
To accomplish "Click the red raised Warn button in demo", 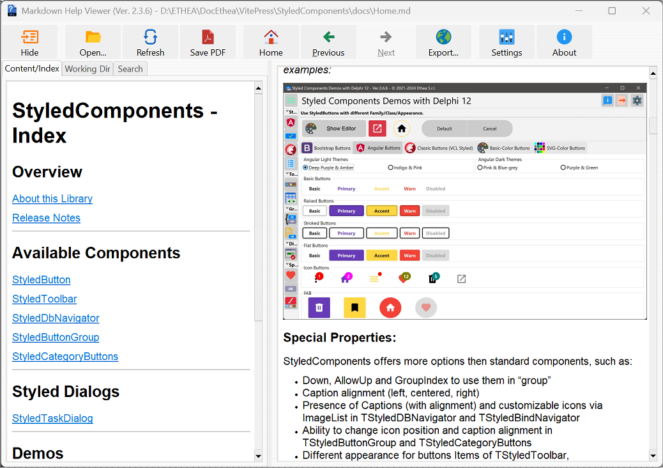I will (409, 211).
